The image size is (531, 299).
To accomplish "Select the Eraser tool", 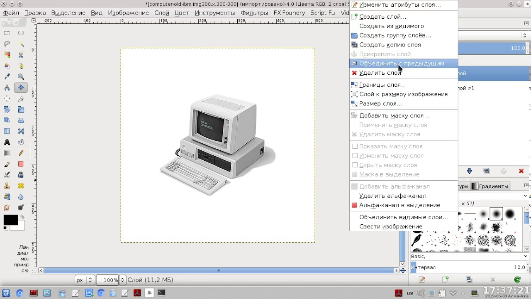I will tap(21, 164).
